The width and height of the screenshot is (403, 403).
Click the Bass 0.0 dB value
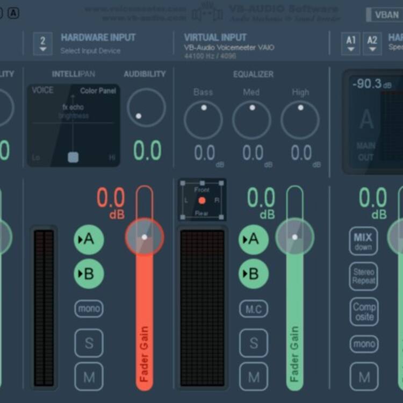point(205,153)
